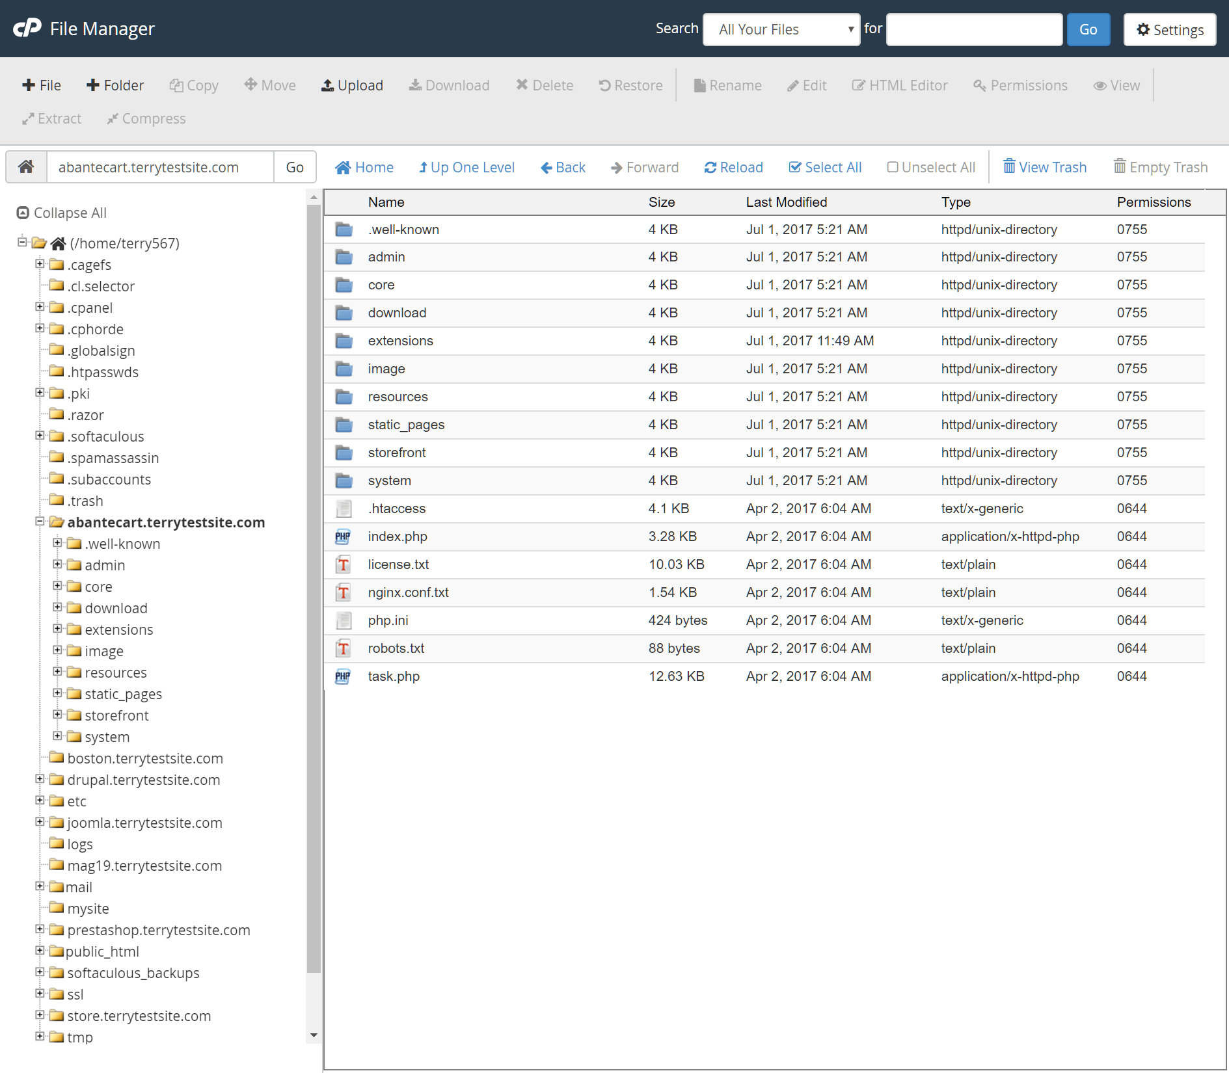Open the HTML Editor tool

(900, 85)
